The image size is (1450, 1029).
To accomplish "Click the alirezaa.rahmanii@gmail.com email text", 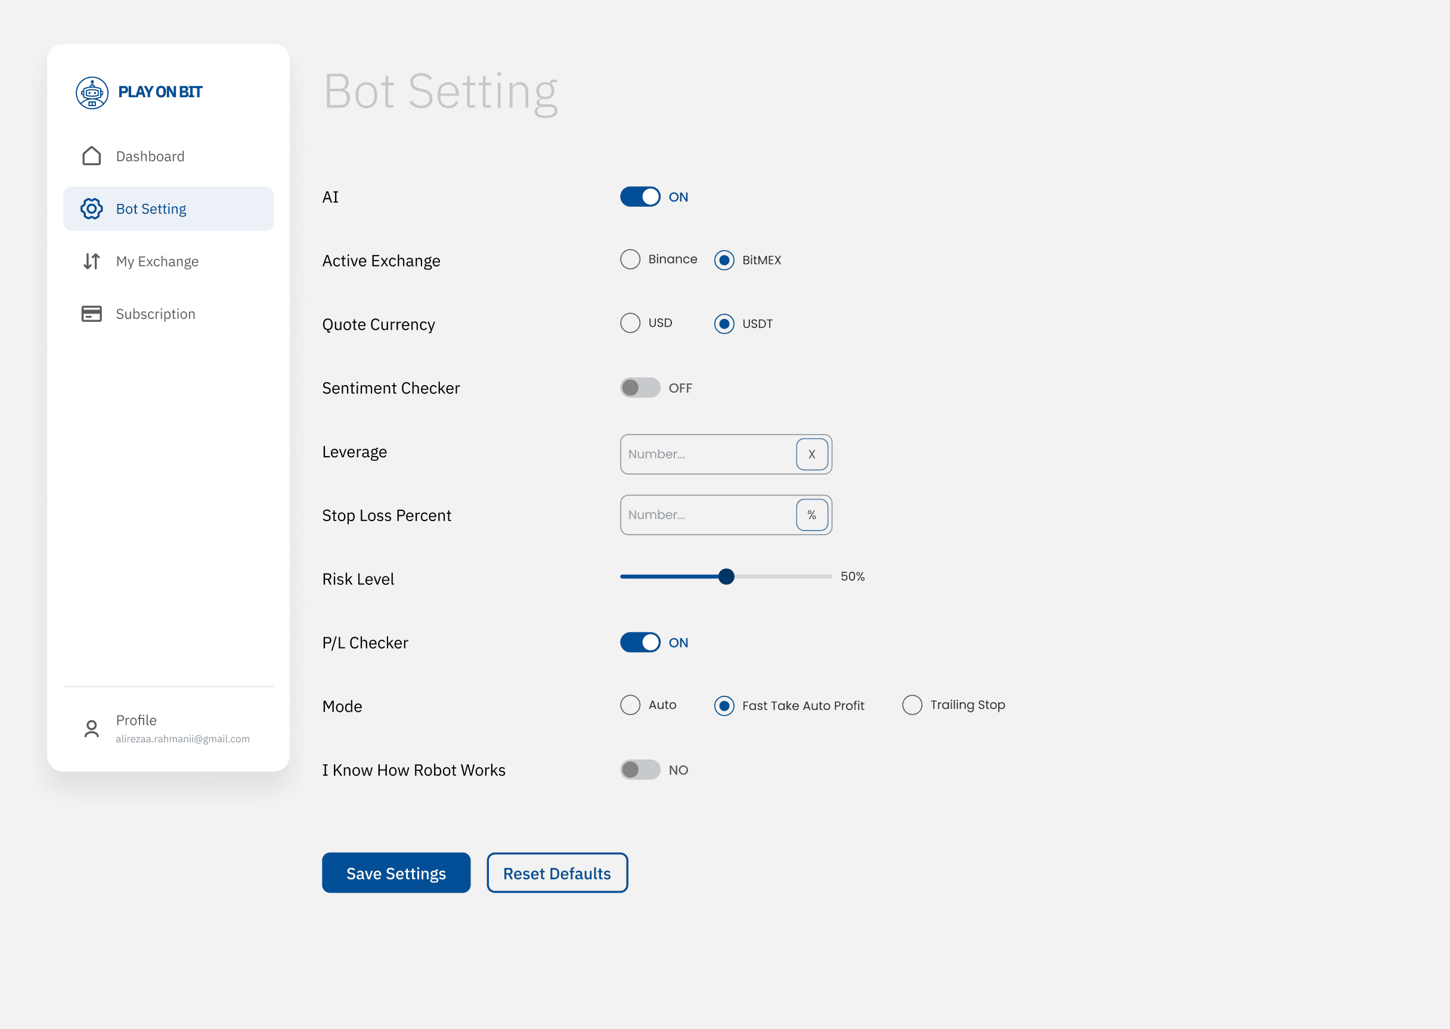I will point(182,739).
